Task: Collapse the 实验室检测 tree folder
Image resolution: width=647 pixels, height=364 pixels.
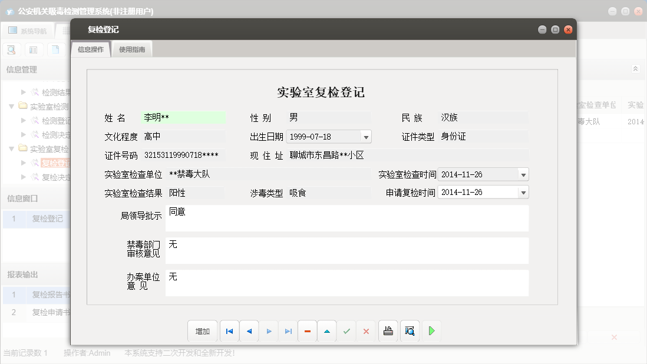Action: click(12, 107)
